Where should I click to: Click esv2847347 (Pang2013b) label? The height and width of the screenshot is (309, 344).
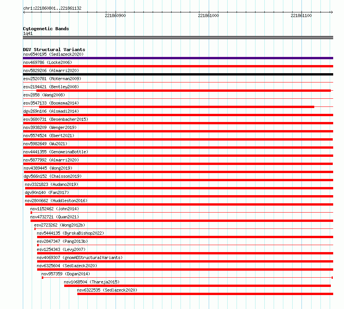62,241
